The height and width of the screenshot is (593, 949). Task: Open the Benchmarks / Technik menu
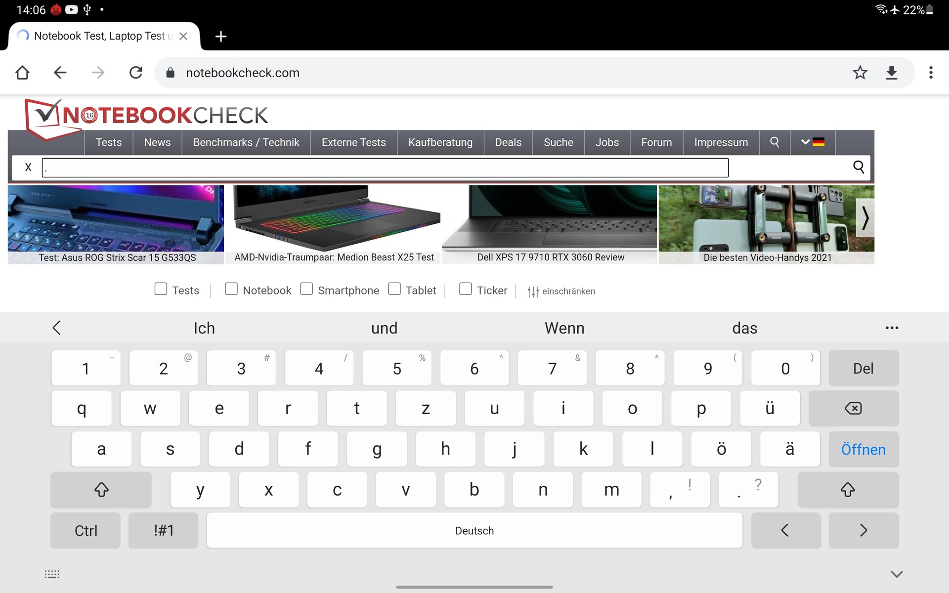(x=246, y=142)
